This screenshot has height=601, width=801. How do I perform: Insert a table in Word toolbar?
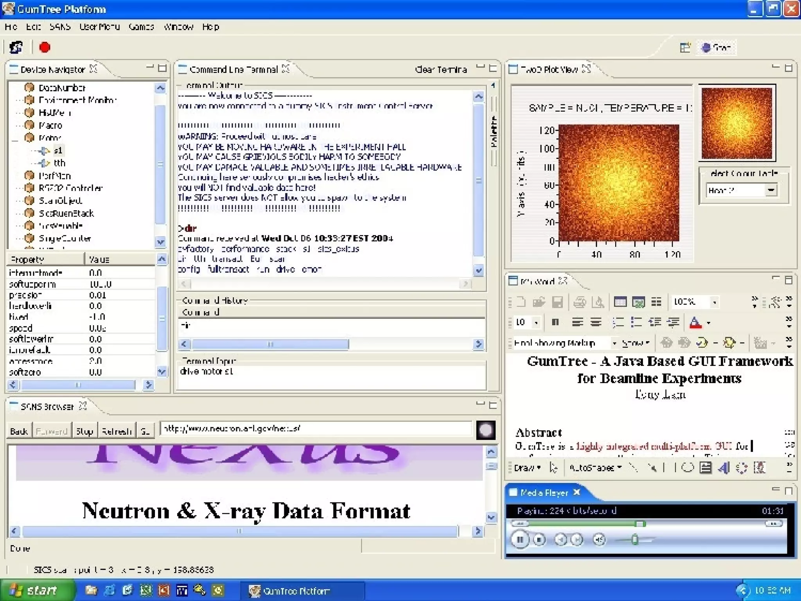point(620,302)
